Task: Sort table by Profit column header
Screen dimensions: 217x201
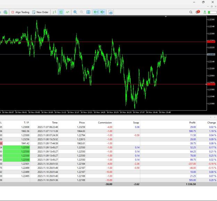Action: click(192, 123)
